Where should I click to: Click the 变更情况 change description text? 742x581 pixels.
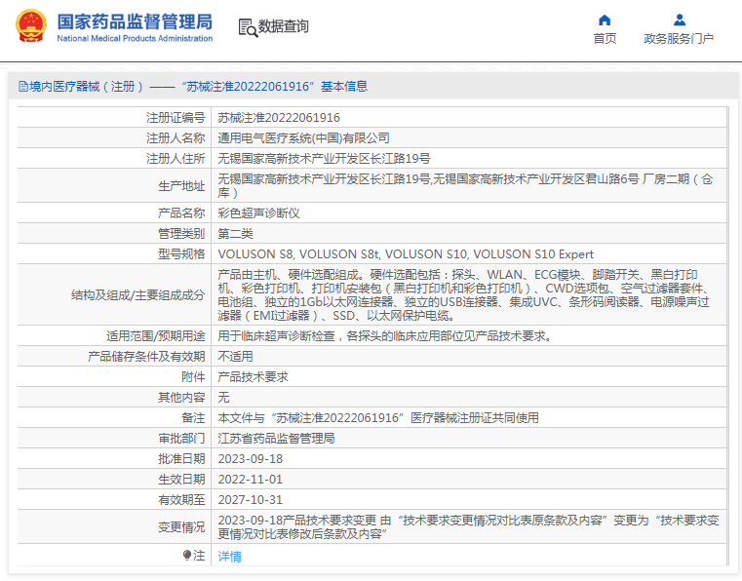[x=468, y=526]
